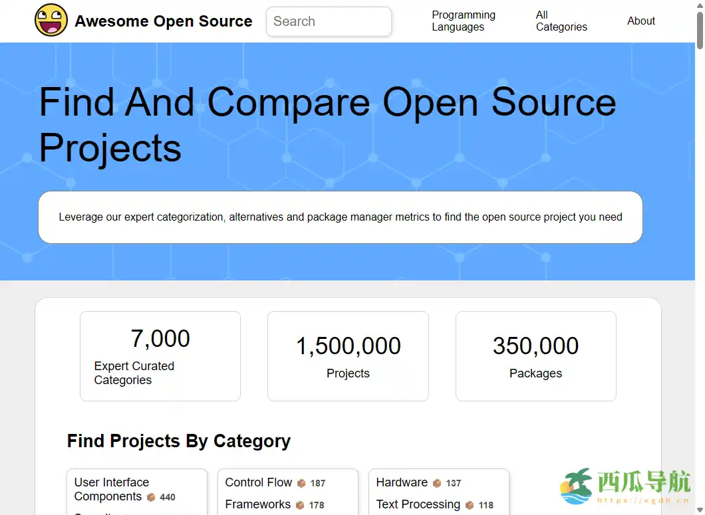Open the Hardware category
705x515 pixels.
click(x=402, y=482)
